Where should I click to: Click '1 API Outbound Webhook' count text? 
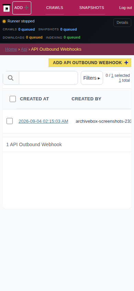34,144
